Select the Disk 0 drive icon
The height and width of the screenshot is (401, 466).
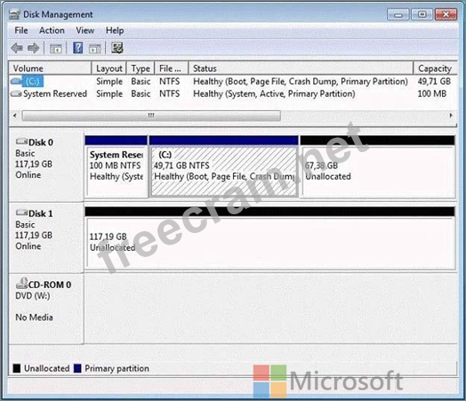click(x=21, y=141)
